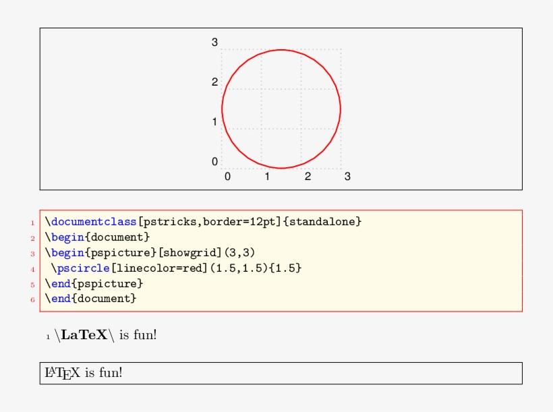Select the radius argument {1.5}

[286, 268]
